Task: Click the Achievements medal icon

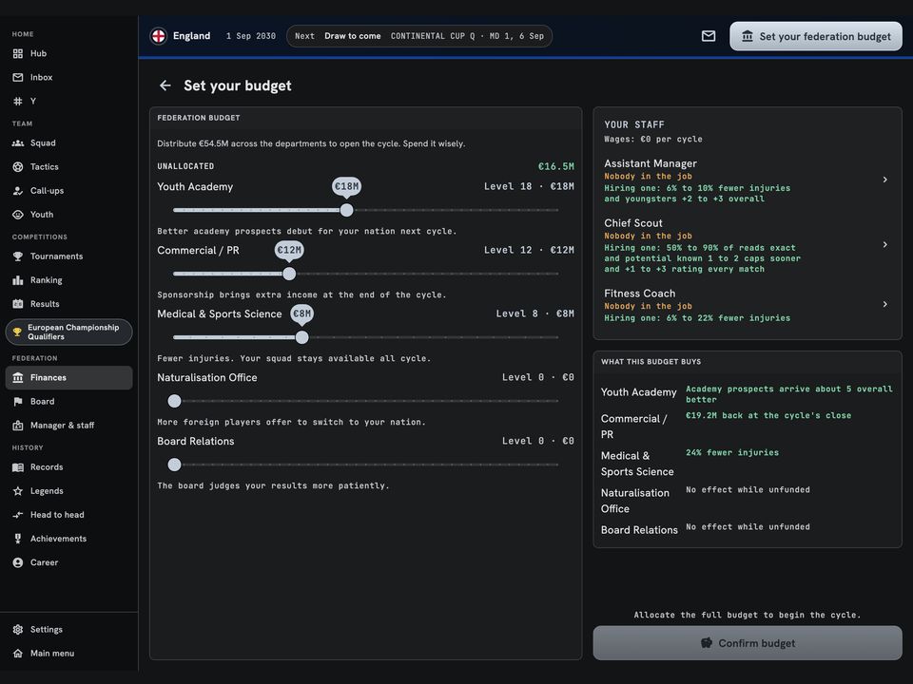Action: (18, 539)
